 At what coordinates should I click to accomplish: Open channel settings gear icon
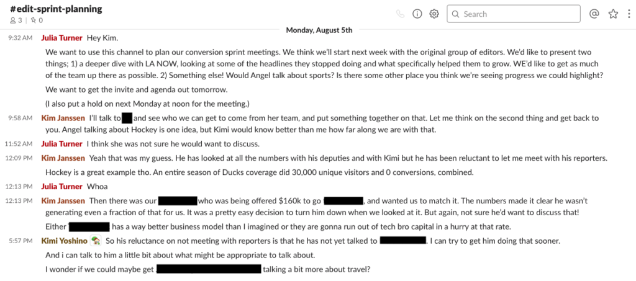point(434,14)
